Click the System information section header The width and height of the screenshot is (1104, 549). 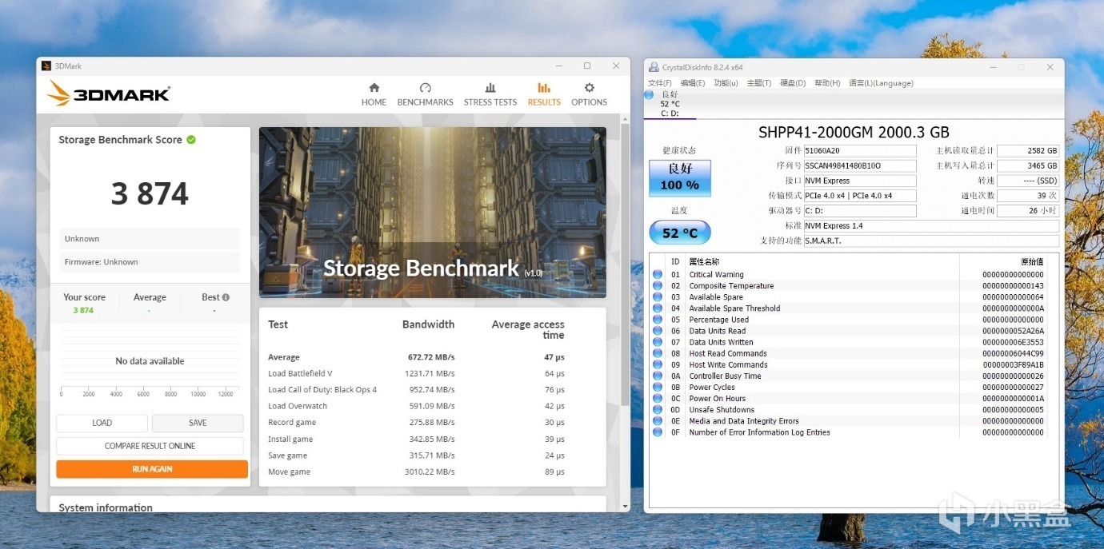pos(106,507)
